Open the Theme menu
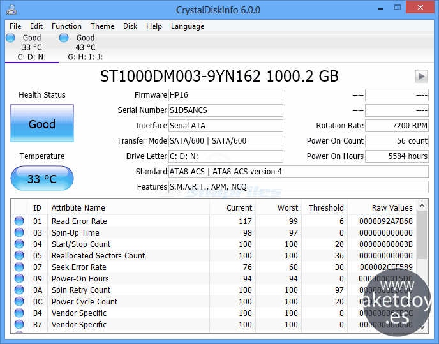 tap(103, 26)
